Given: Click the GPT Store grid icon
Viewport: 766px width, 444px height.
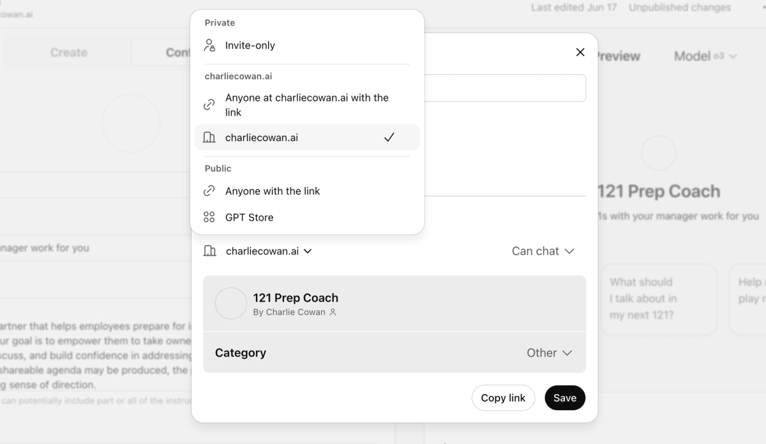Looking at the screenshot, I should (x=209, y=218).
